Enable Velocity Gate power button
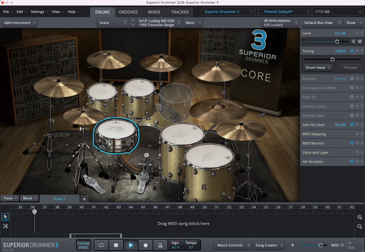Image resolution: width=365 pixels, height=252 pixels. [352, 115]
